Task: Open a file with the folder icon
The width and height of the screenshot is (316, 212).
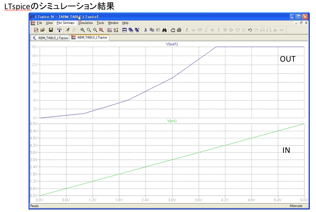Action: coord(43,30)
